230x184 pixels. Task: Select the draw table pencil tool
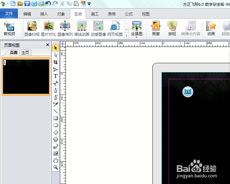click(56, 146)
